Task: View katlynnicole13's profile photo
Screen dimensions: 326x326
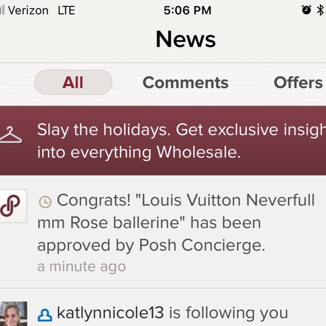Action: (x=13, y=314)
